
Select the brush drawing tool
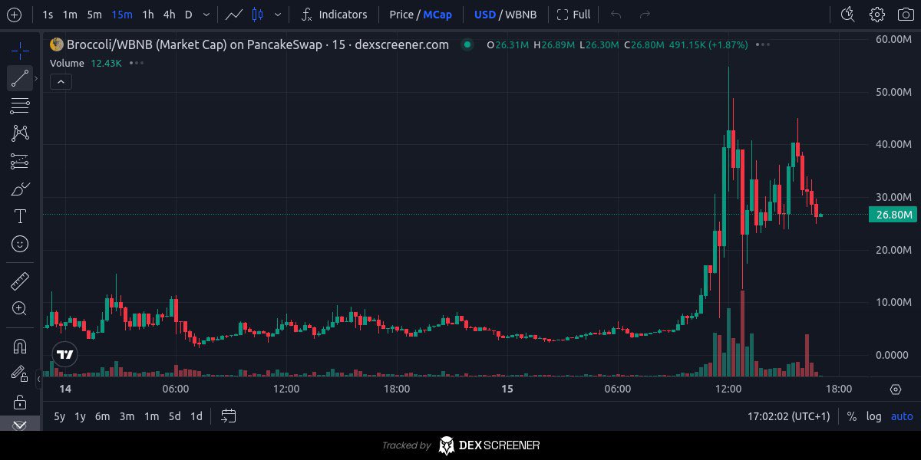20,189
